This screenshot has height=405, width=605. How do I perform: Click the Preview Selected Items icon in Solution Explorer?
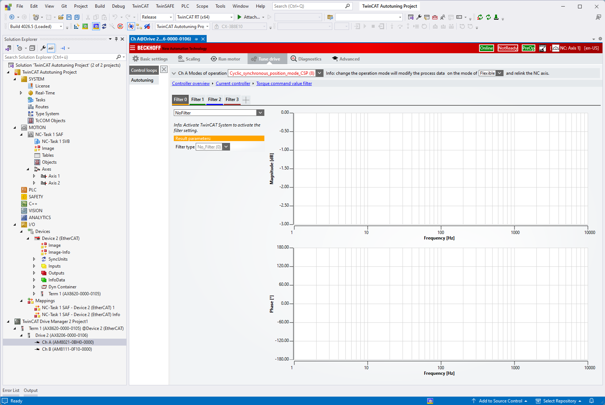(x=51, y=48)
